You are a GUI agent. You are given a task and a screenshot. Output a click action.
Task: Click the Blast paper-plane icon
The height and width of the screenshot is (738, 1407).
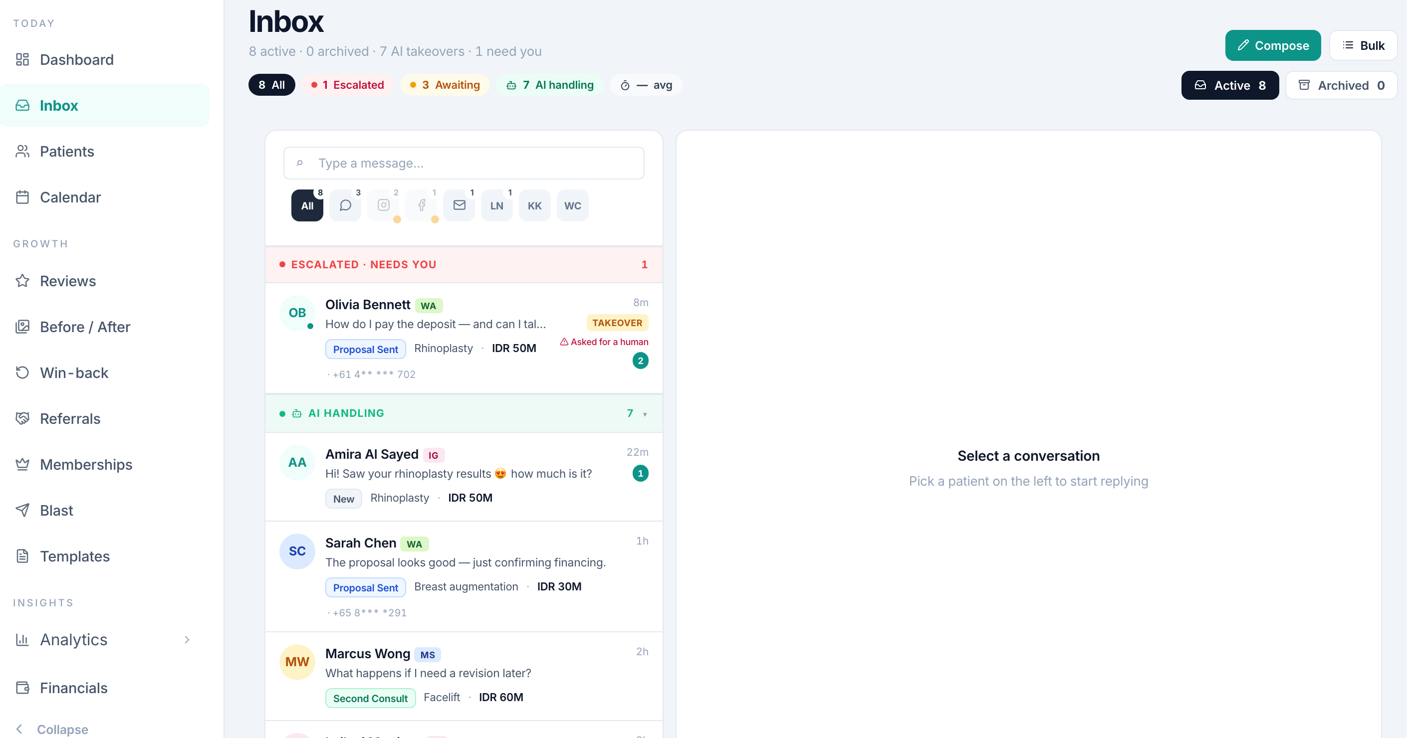pyautogui.click(x=22, y=511)
